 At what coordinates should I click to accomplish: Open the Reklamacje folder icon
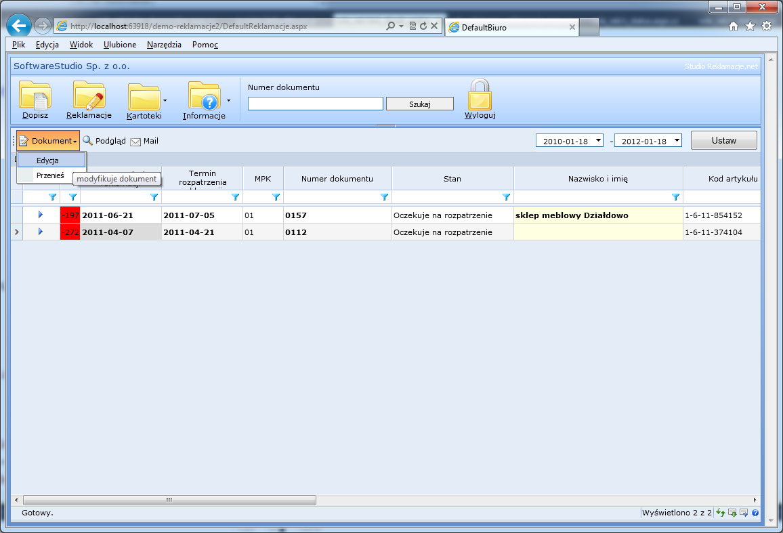(89, 95)
